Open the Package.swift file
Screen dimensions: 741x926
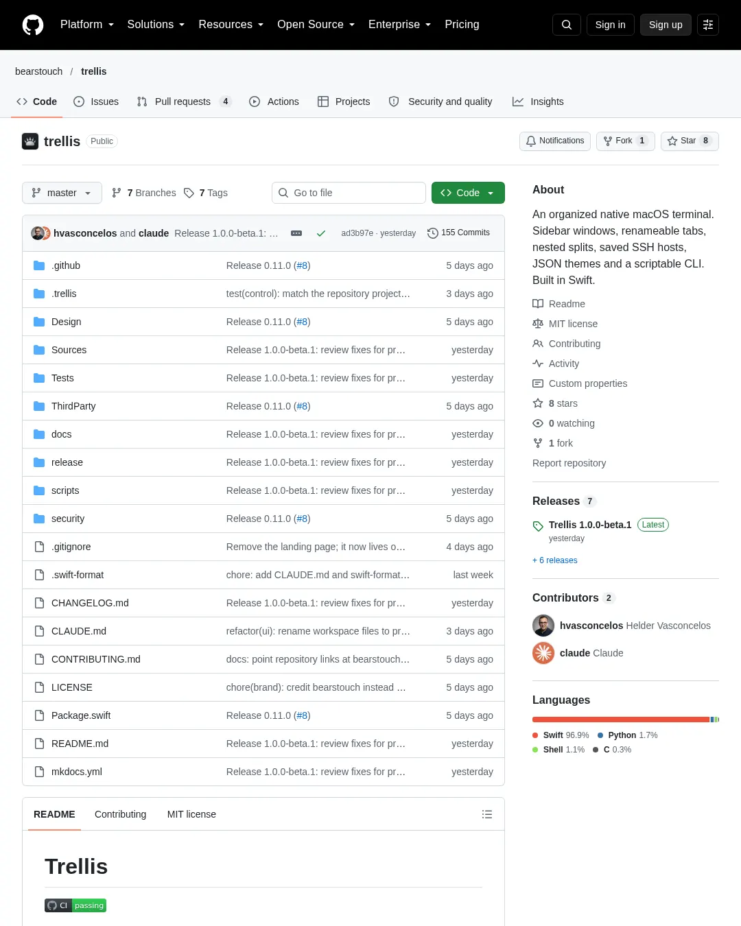pyautogui.click(x=81, y=715)
